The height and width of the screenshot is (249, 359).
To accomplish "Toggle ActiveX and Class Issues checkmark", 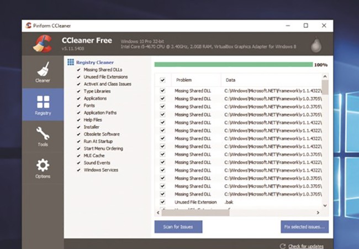I will pos(79,84).
